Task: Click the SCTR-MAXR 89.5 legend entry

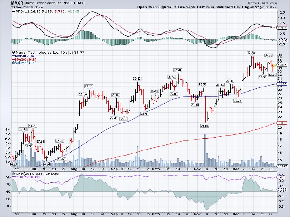Action: [28, 177]
